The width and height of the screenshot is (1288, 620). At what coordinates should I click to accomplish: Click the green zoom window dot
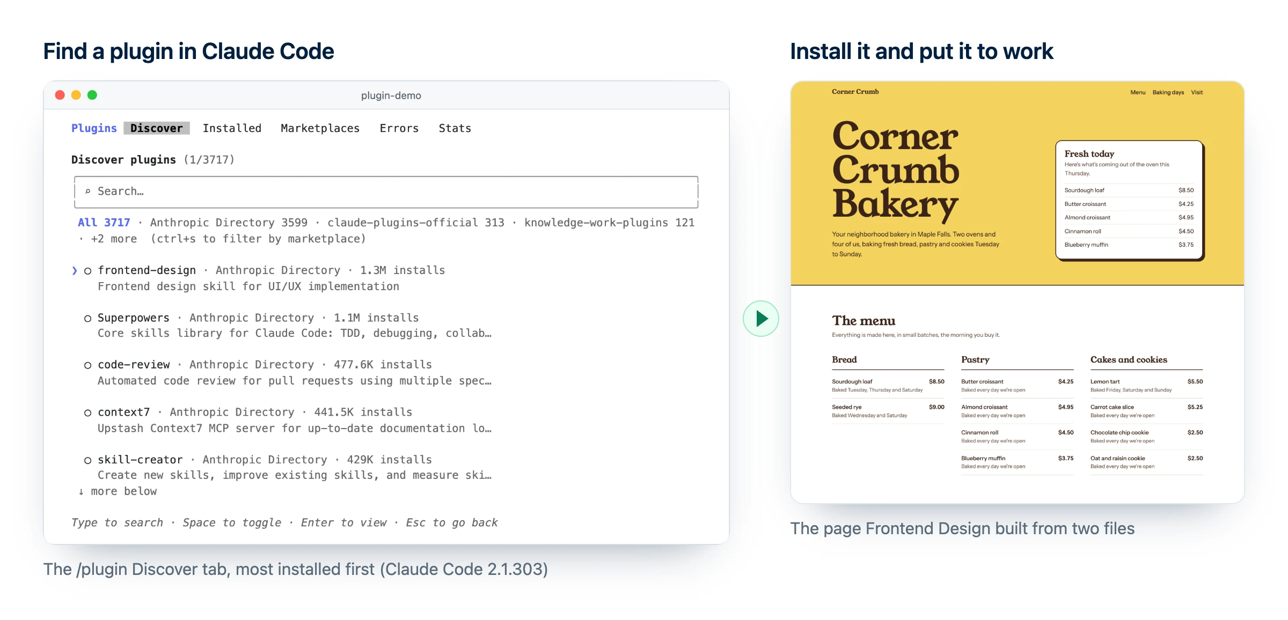pyautogui.click(x=92, y=95)
